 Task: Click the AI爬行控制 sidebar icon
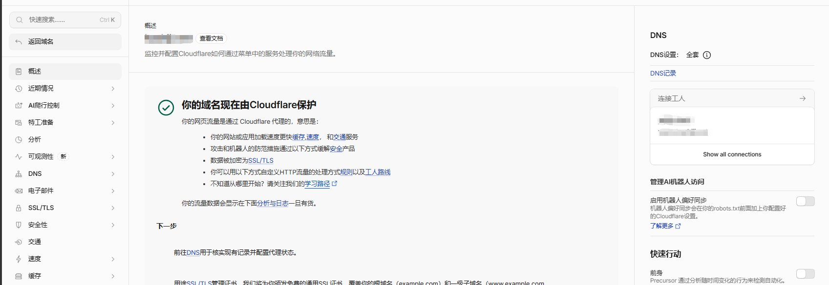click(x=19, y=106)
